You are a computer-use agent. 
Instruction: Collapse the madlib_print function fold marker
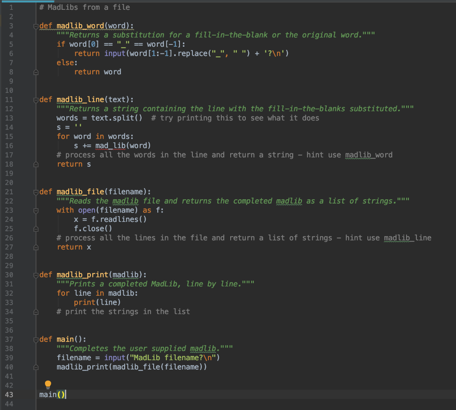click(x=36, y=275)
